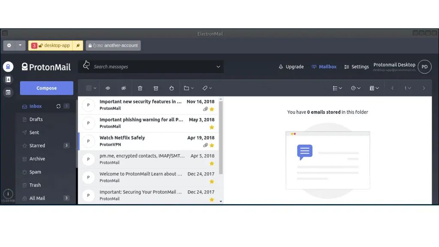Toggle star on Apr 5, 2018 email
This screenshot has width=439, height=247.
(212, 163)
